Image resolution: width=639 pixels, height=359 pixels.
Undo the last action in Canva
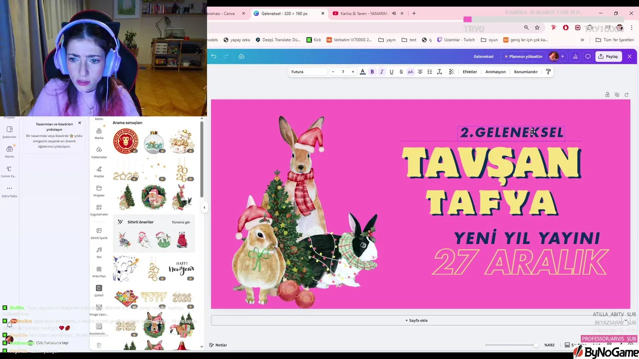214,56
